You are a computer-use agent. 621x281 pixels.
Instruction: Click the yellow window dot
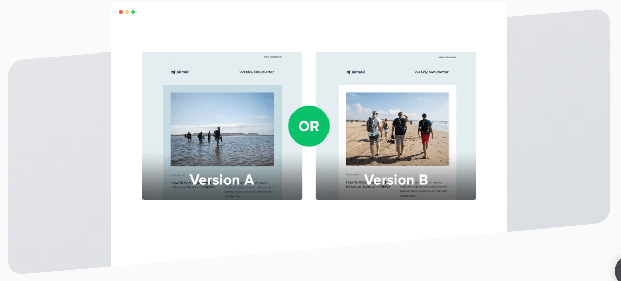127,12
